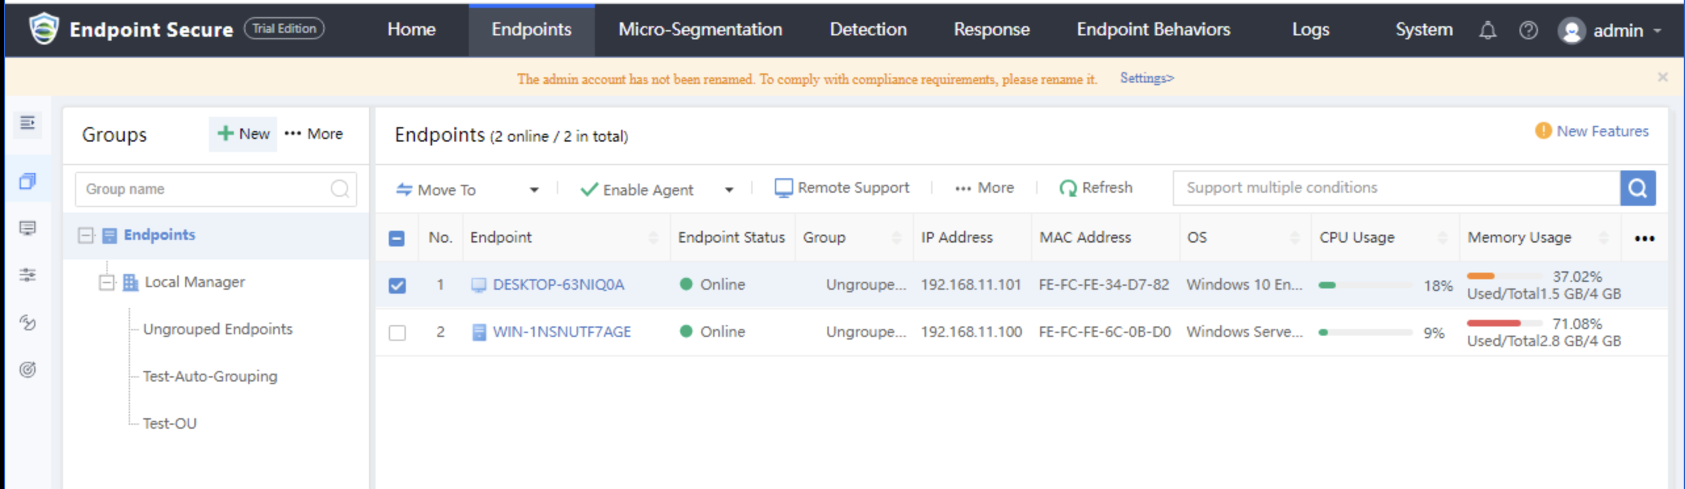This screenshot has width=1685, height=489.
Task: Open the help question mark icon
Action: (x=1528, y=30)
